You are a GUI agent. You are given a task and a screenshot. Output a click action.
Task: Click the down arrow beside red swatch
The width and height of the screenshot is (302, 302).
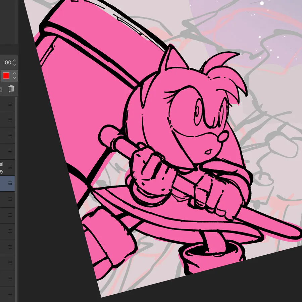14,78
